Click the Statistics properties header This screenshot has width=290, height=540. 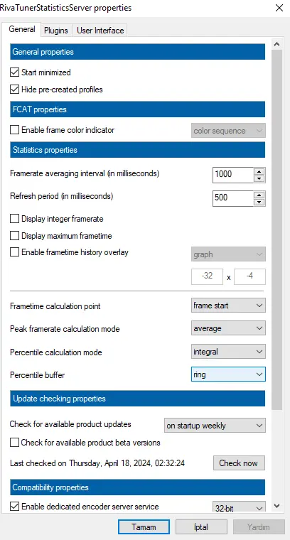coord(138,150)
